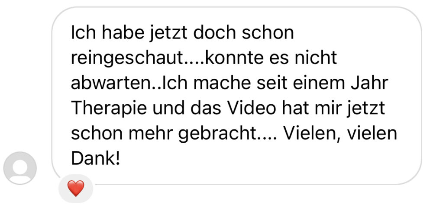
Task: Click the closing word "Dank!"
Action: (x=96, y=158)
